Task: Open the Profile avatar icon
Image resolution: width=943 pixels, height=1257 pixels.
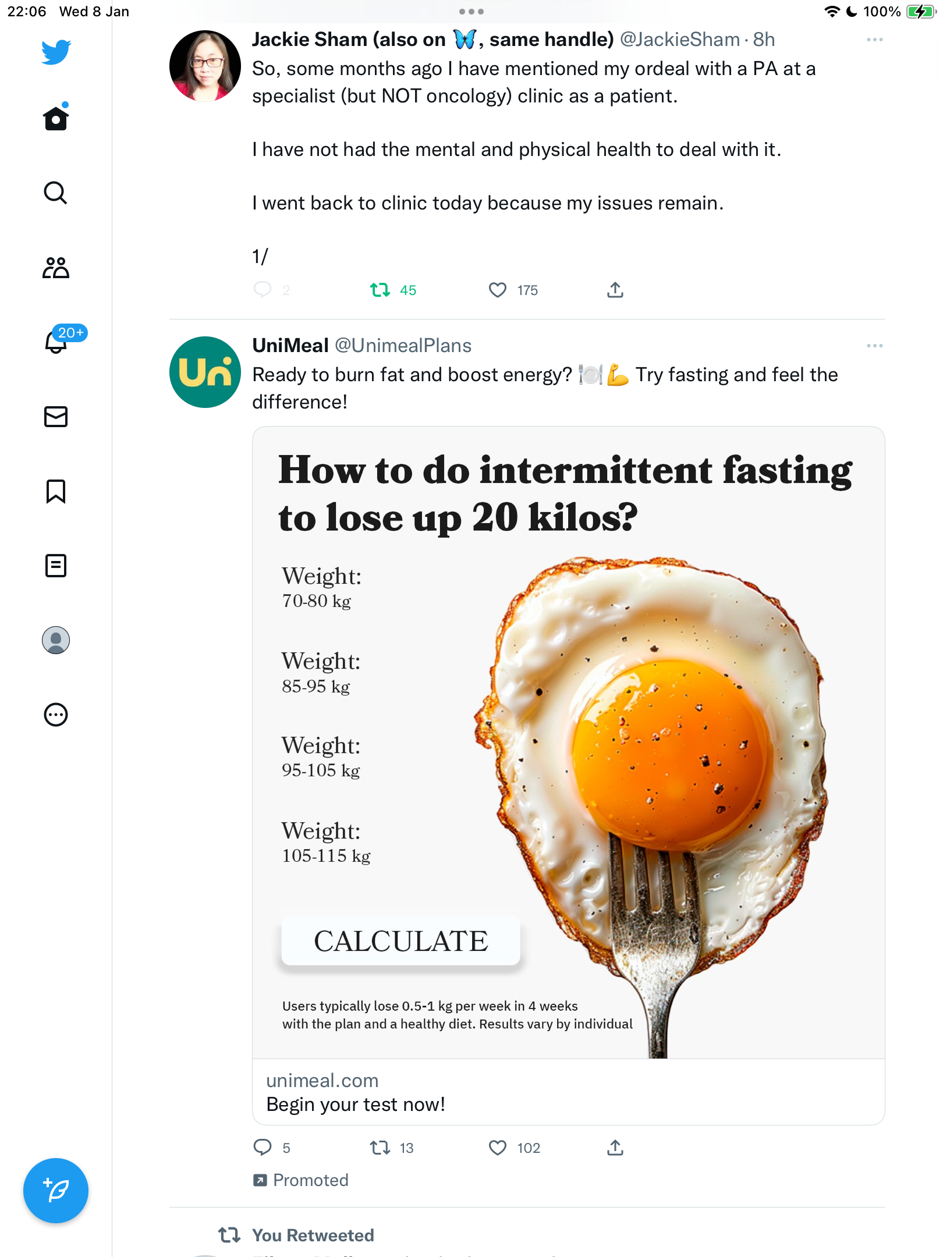Action: click(x=56, y=640)
